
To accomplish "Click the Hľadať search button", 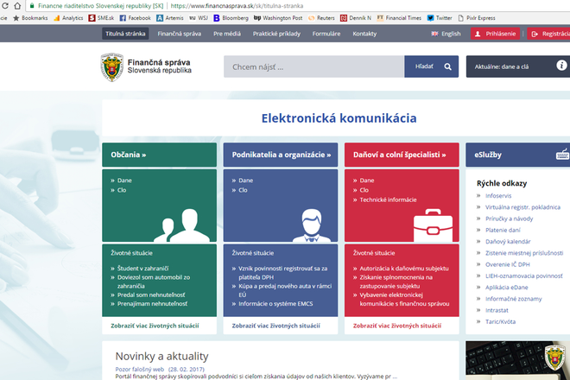I will click(x=432, y=66).
